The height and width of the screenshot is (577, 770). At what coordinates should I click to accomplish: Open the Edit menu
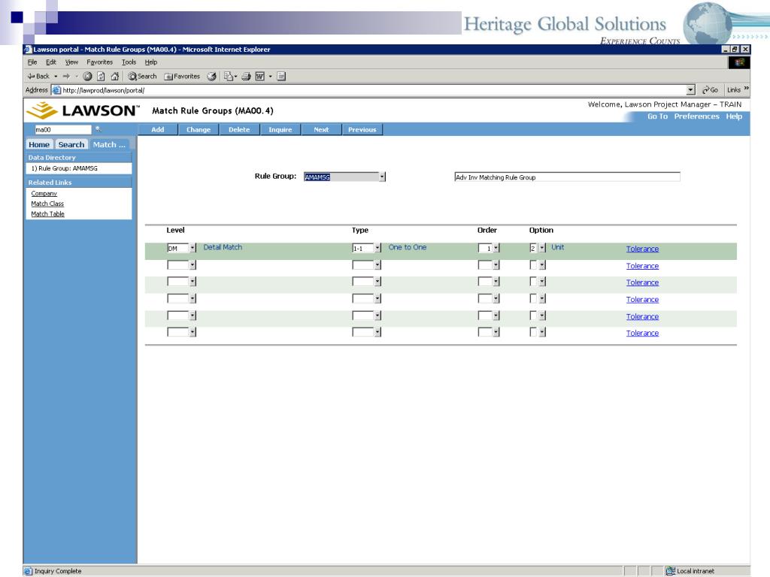tap(51, 62)
